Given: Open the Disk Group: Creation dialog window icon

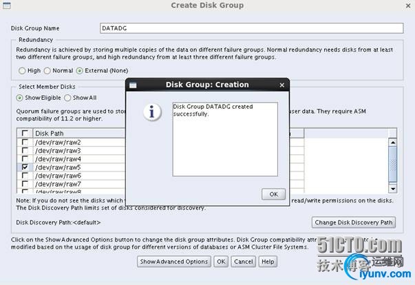Looking at the screenshot, I should click(x=133, y=85).
